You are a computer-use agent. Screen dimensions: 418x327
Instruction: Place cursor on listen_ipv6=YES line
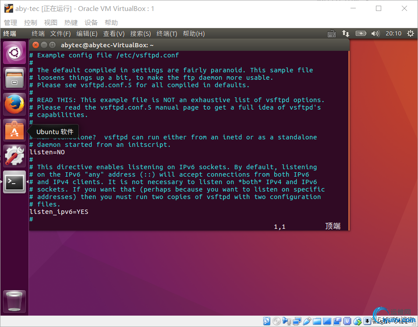pyautogui.click(x=59, y=212)
